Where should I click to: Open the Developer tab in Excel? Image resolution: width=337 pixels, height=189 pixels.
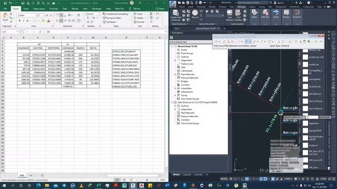[x=96, y=9]
